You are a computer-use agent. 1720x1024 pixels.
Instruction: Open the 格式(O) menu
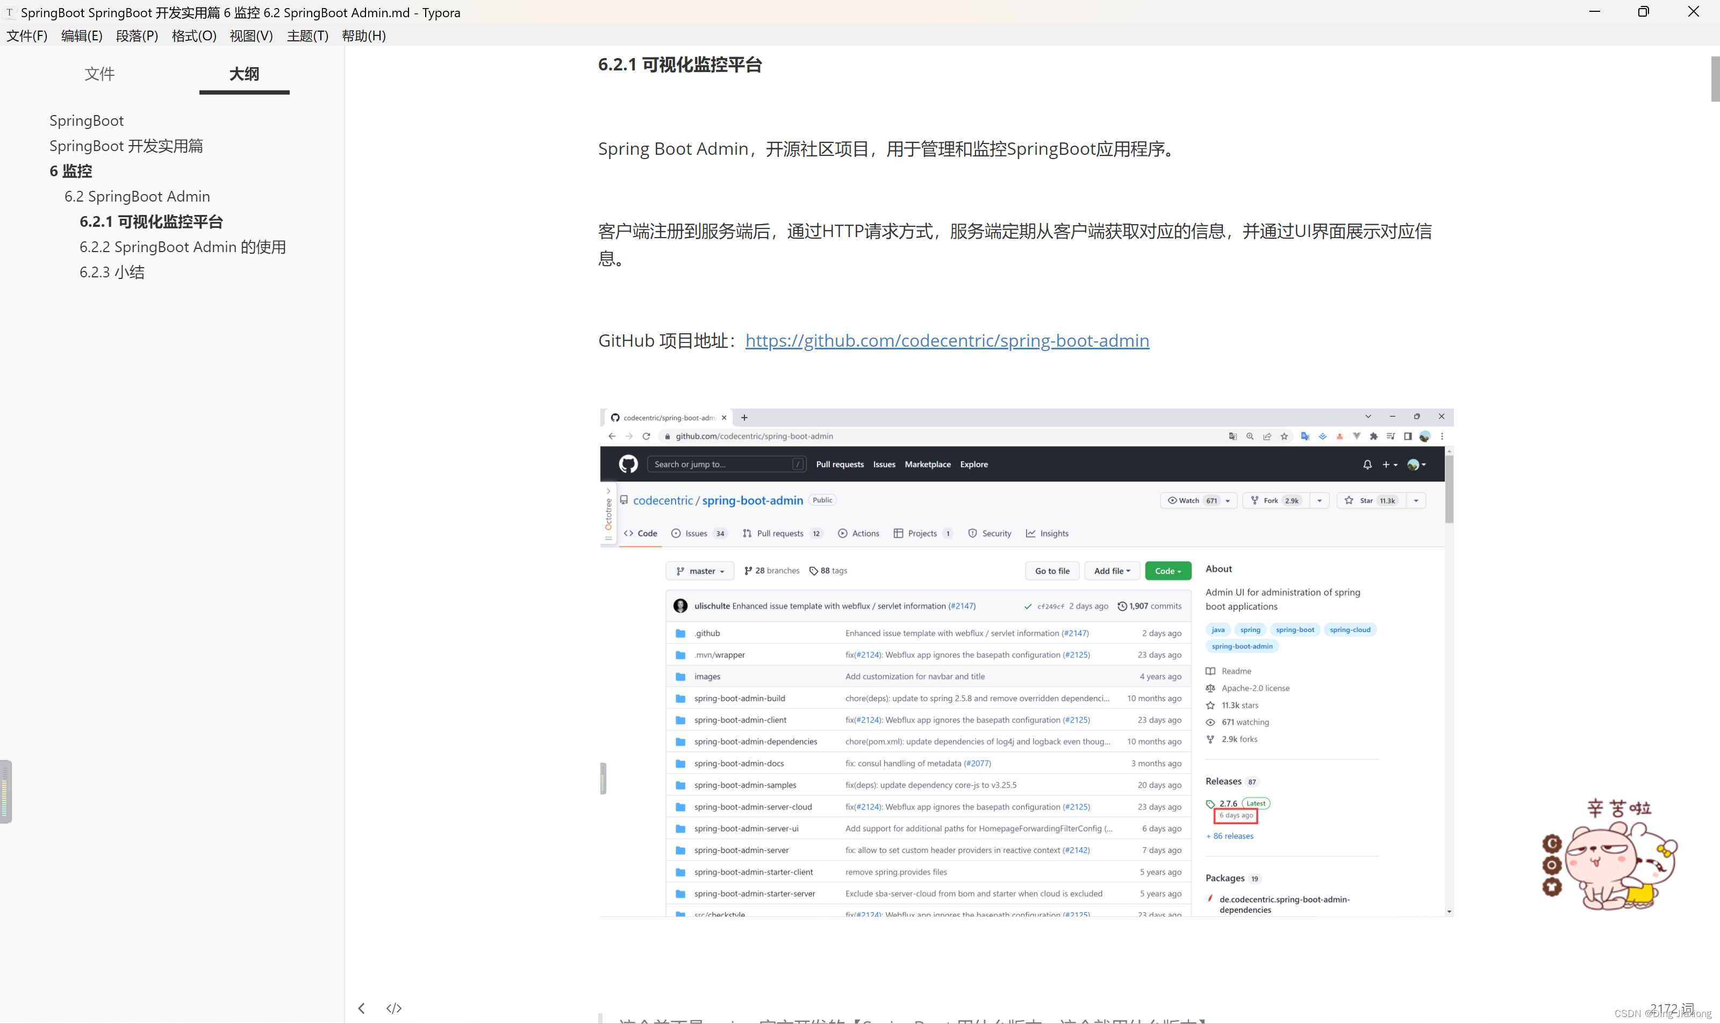point(194,36)
